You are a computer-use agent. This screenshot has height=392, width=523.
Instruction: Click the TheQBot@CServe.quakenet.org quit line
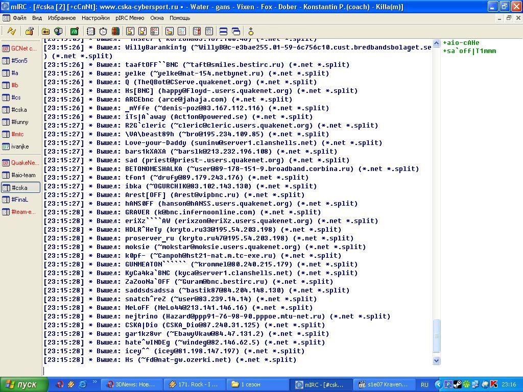tap(180, 82)
